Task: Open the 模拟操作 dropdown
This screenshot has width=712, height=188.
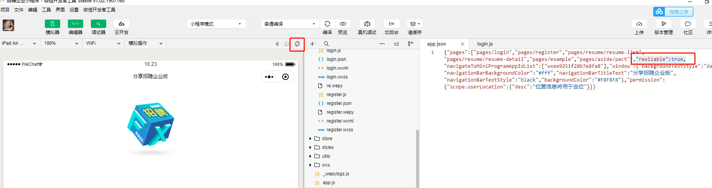Action: tap(146, 43)
